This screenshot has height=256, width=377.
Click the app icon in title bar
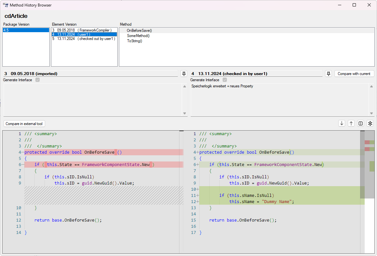pyautogui.click(x=6, y=5)
